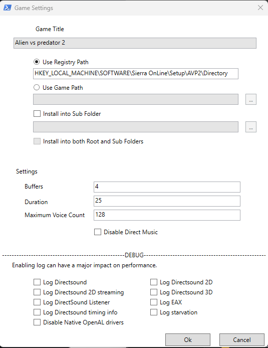Enable Log EAX checkbox
Image resolution: width=268 pixels, height=348 pixels.
point(154,302)
